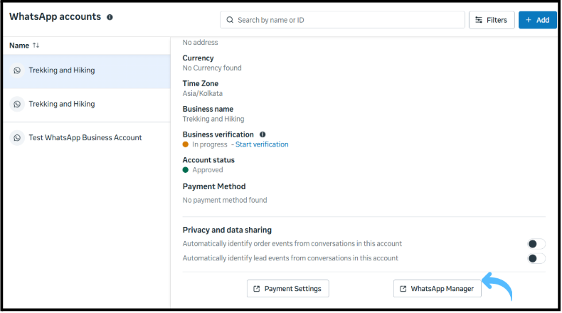
Task: Enable automatic lead events identification toggle
Action: click(x=536, y=258)
